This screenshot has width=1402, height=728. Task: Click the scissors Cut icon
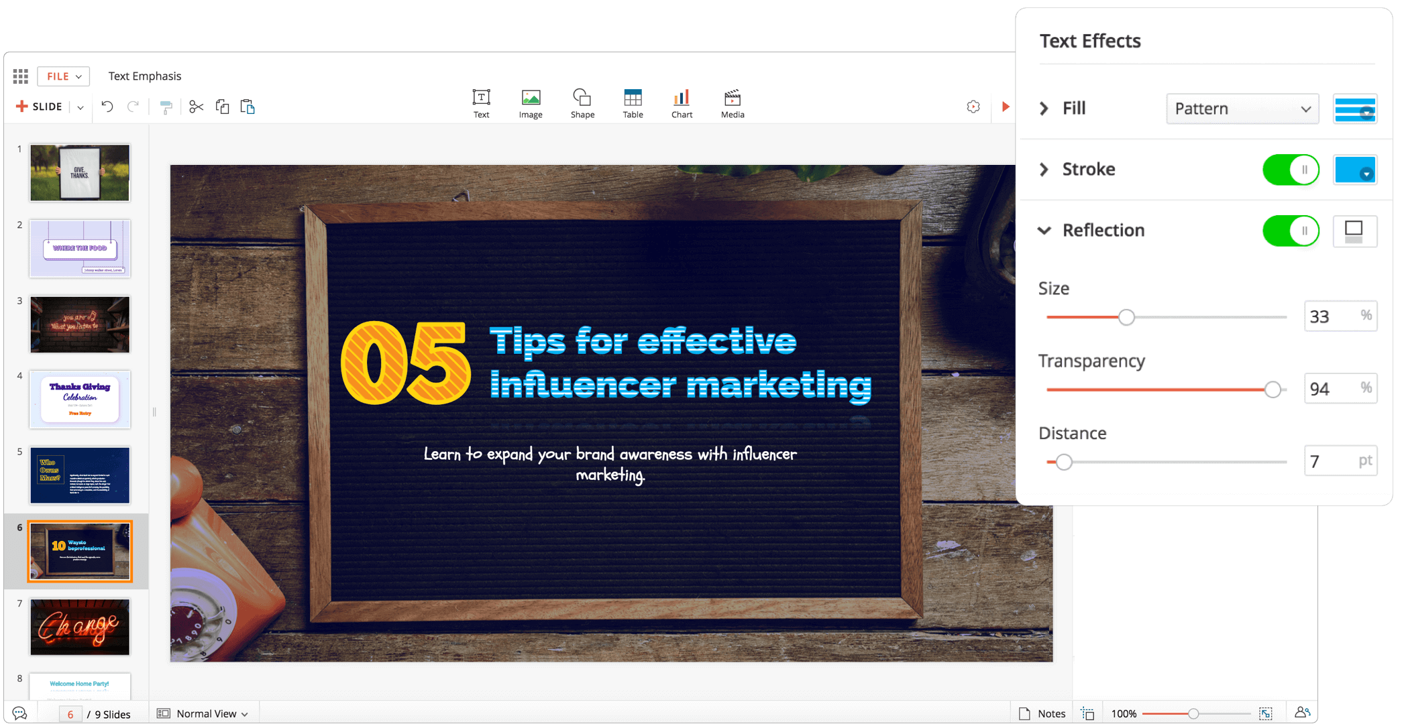[196, 107]
